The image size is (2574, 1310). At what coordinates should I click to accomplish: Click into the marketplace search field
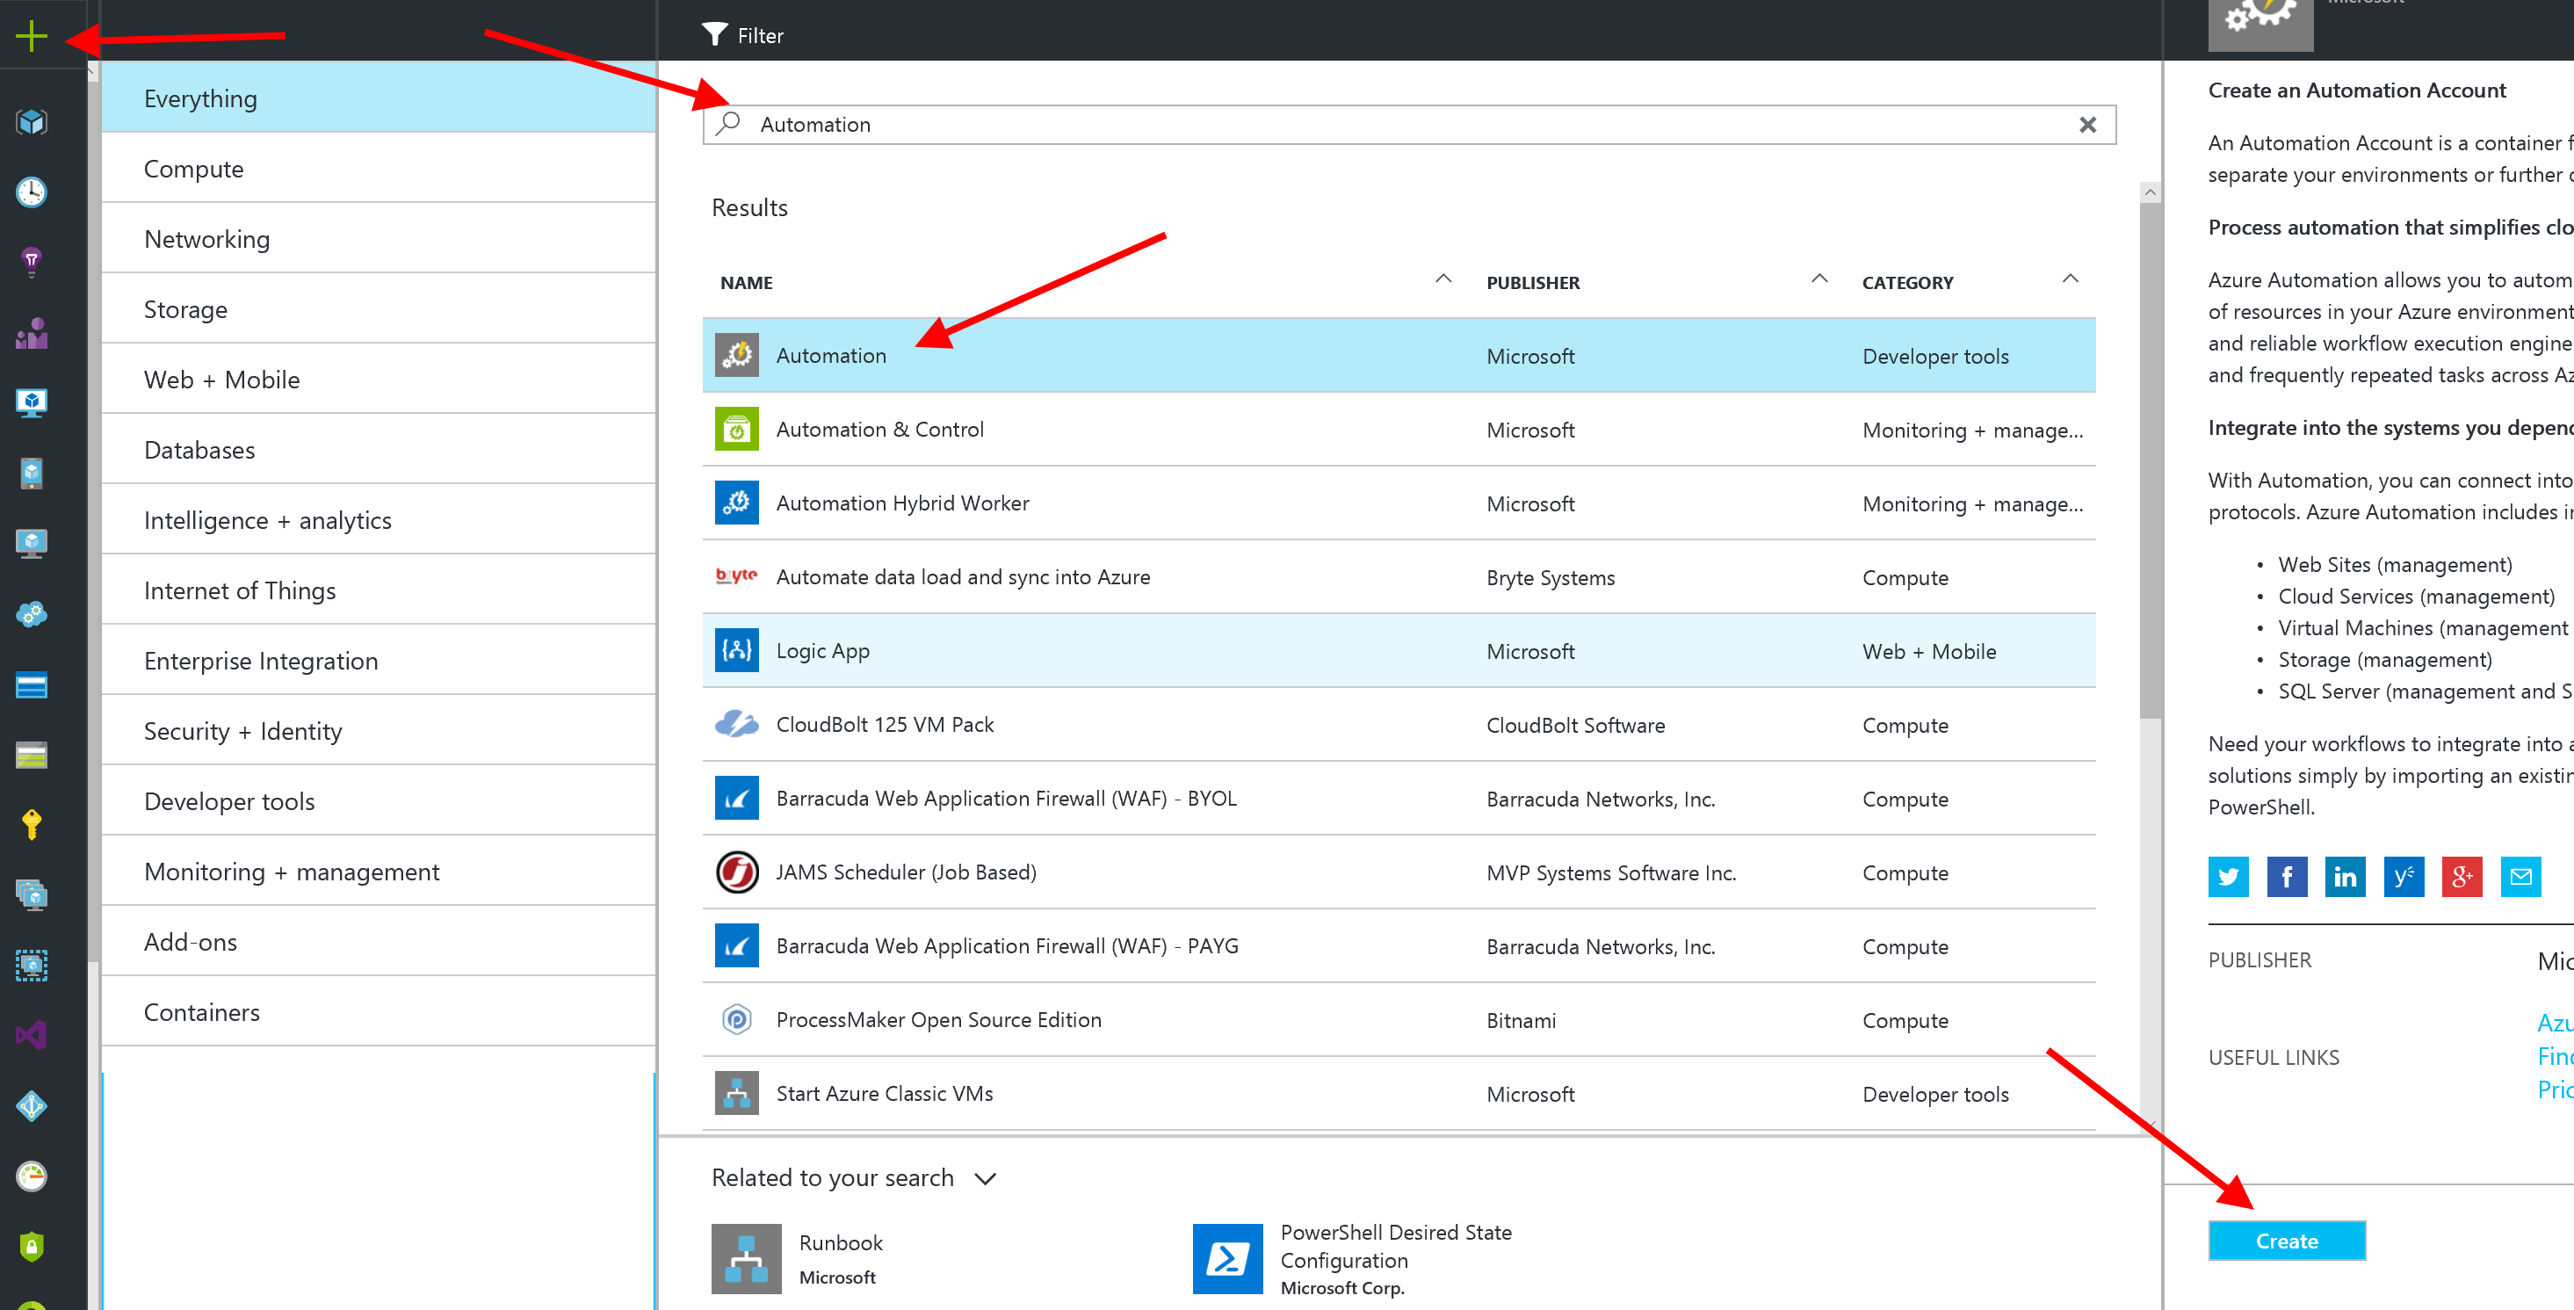[x=1399, y=125]
